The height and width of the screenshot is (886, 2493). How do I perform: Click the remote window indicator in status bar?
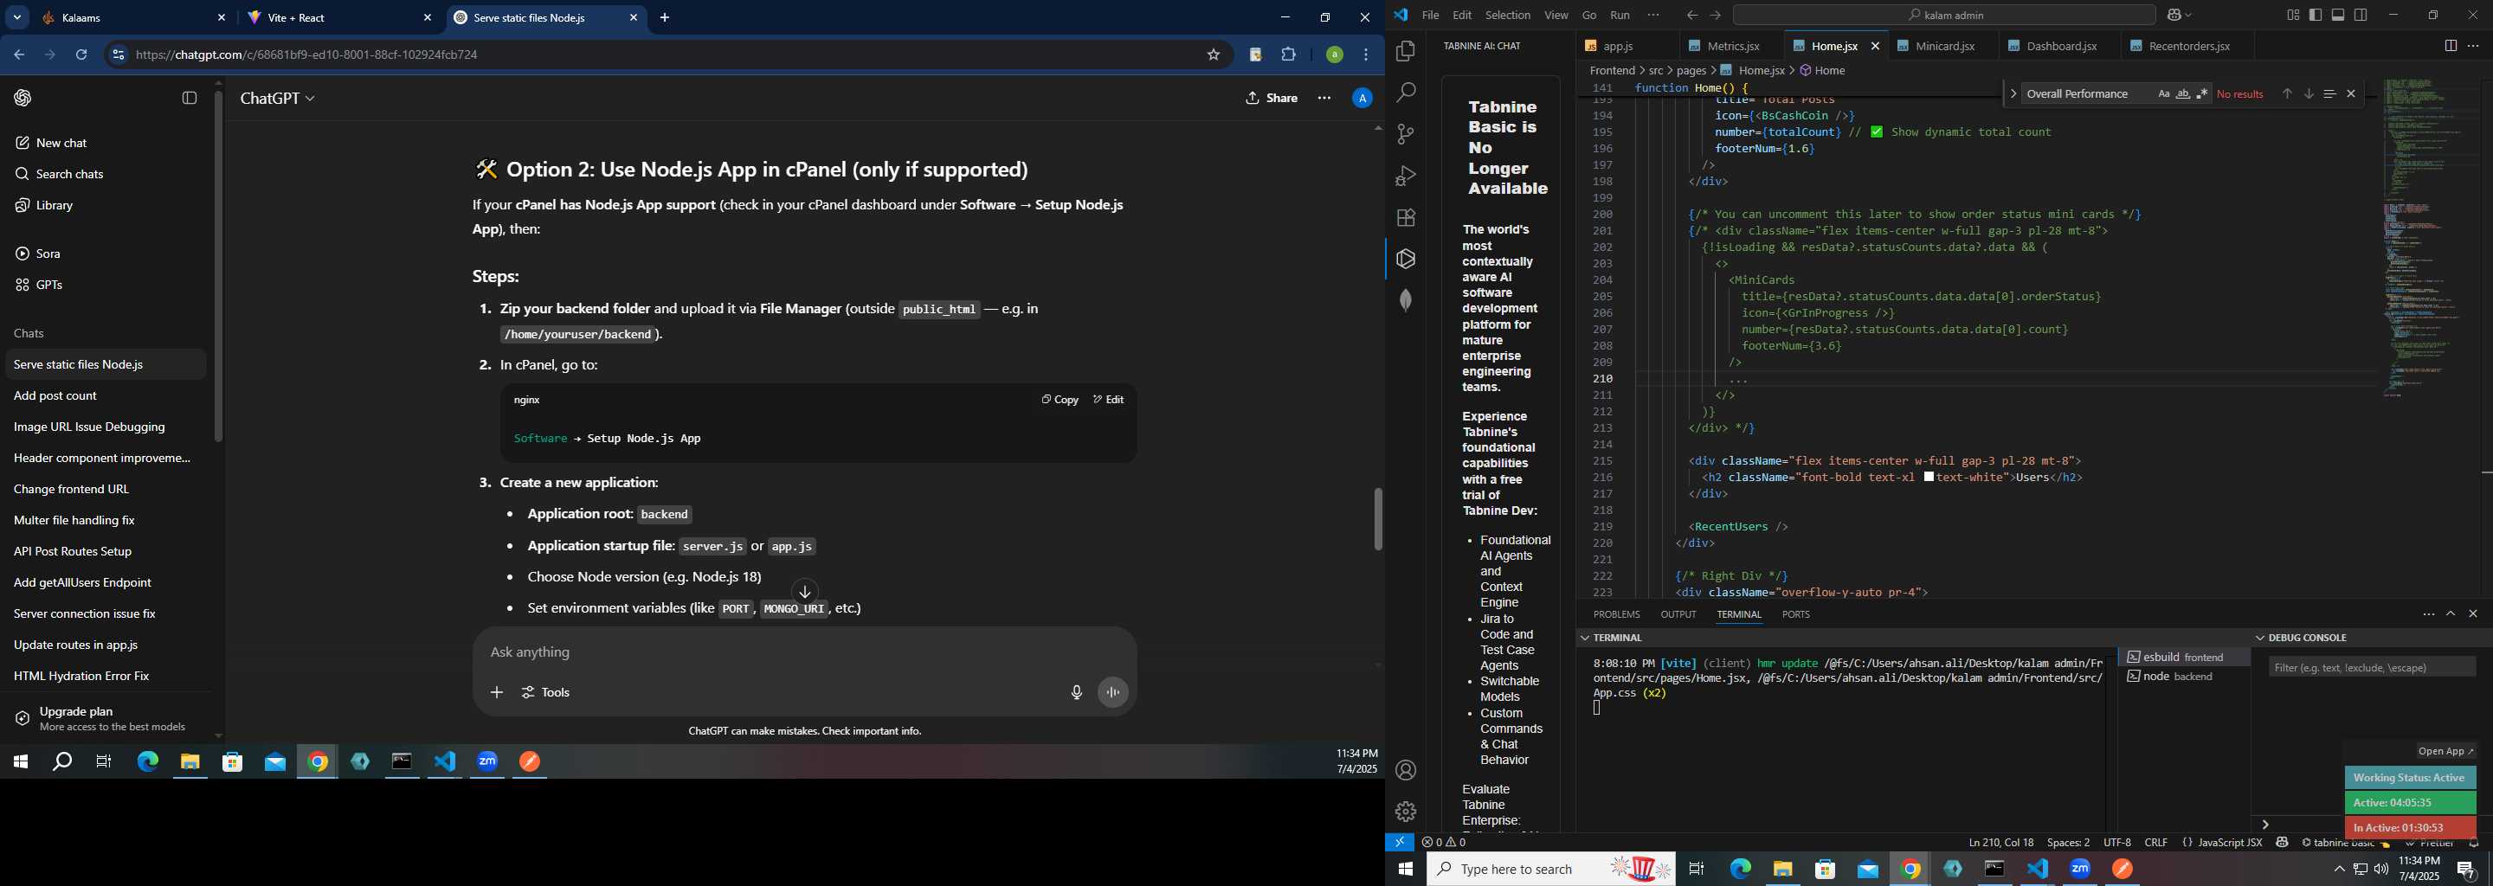pyautogui.click(x=1400, y=843)
